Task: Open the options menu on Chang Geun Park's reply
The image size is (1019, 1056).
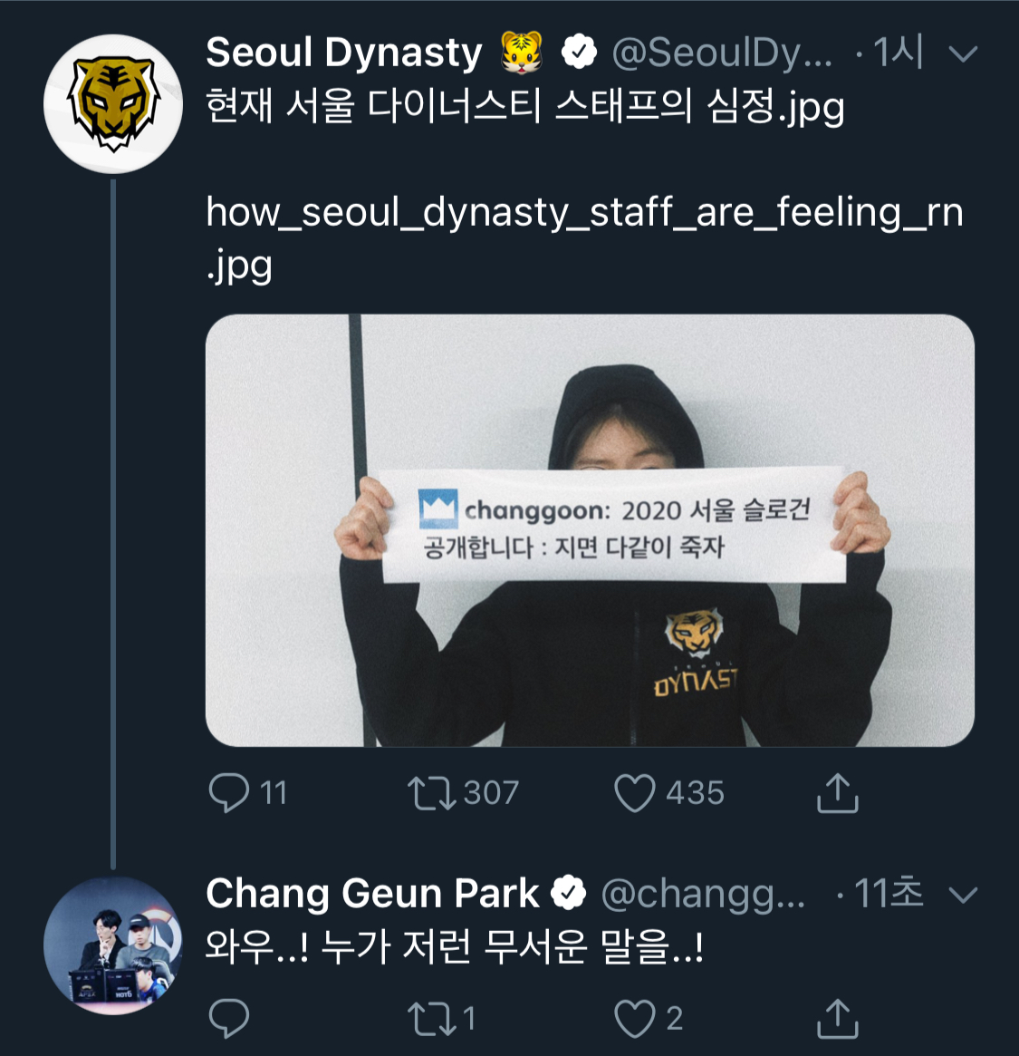Action: 963,895
